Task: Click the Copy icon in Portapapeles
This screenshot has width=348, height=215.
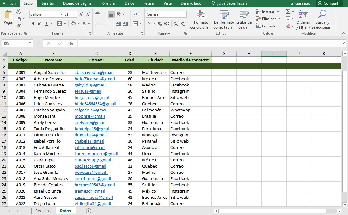Action: tap(18, 19)
